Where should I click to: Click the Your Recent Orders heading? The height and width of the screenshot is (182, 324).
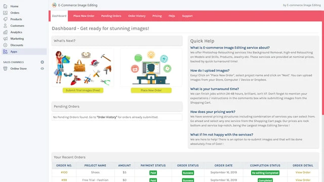coord(70,157)
